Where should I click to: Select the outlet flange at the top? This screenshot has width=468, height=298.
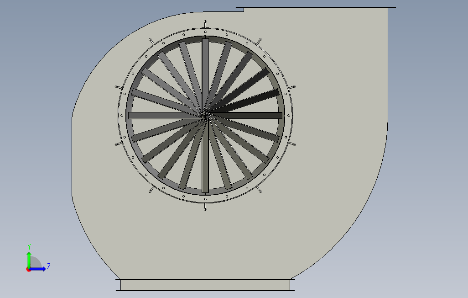[x=316, y=7]
